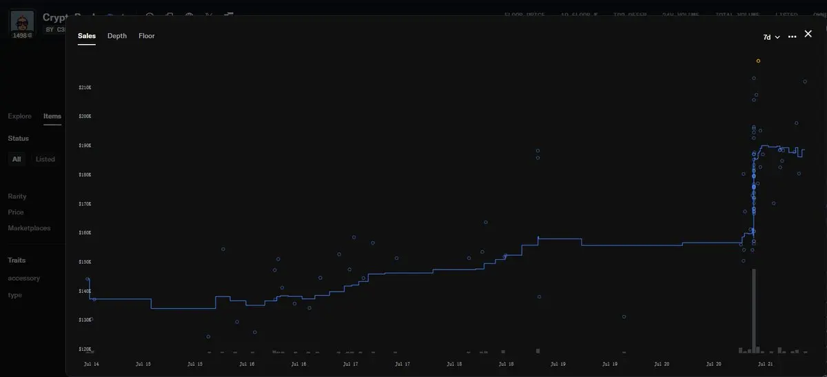Viewport: 827px width, 377px height.
Task: Open the Explore tab in background page
Action: click(x=20, y=116)
